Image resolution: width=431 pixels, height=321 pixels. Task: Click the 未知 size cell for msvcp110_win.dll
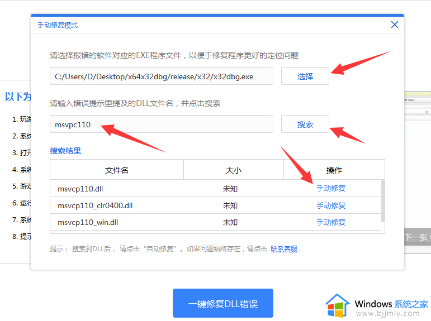(230, 222)
